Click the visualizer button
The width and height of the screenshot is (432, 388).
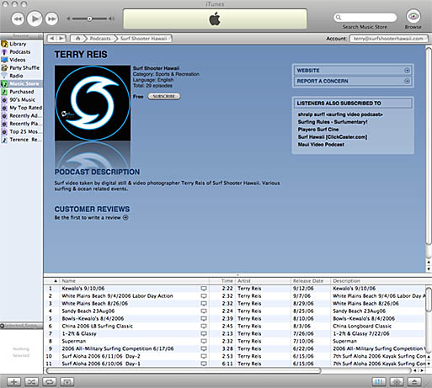coord(397,381)
